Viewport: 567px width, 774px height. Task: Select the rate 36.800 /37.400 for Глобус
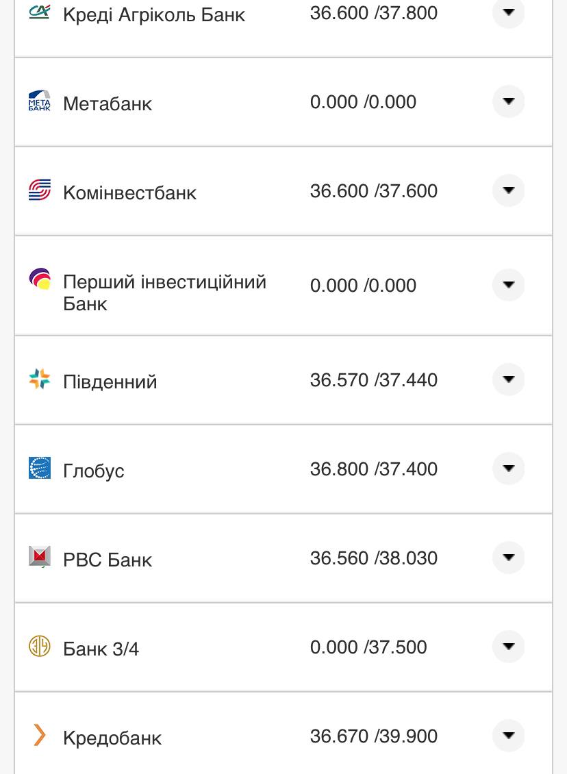click(x=374, y=469)
